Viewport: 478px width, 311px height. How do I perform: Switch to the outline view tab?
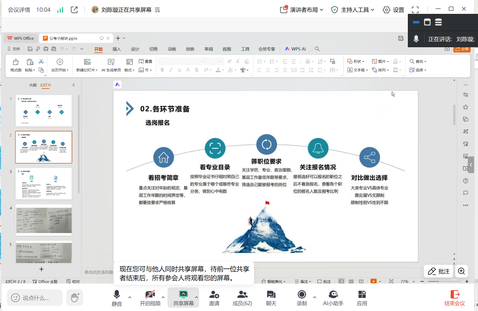point(32,85)
